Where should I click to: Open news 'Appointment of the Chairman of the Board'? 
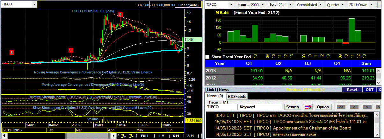291,128
